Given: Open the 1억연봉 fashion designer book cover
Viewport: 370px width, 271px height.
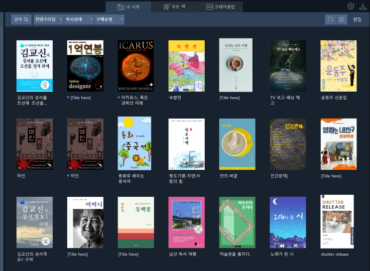Looking at the screenshot, I should (x=85, y=66).
